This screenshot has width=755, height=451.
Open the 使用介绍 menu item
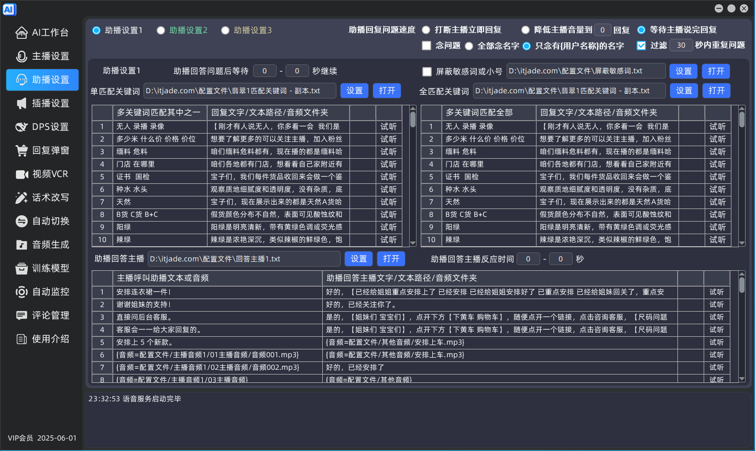click(x=42, y=339)
